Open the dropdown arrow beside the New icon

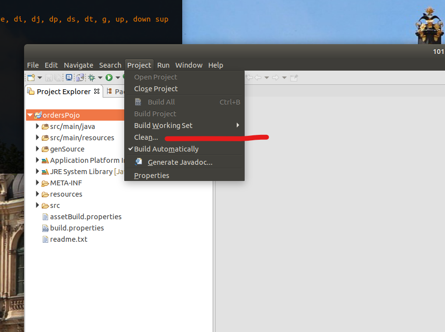point(40,77)
